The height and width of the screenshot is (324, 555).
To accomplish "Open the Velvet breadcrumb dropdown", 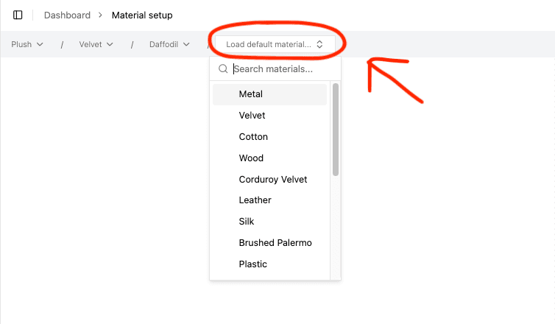I will click(96, 44).
